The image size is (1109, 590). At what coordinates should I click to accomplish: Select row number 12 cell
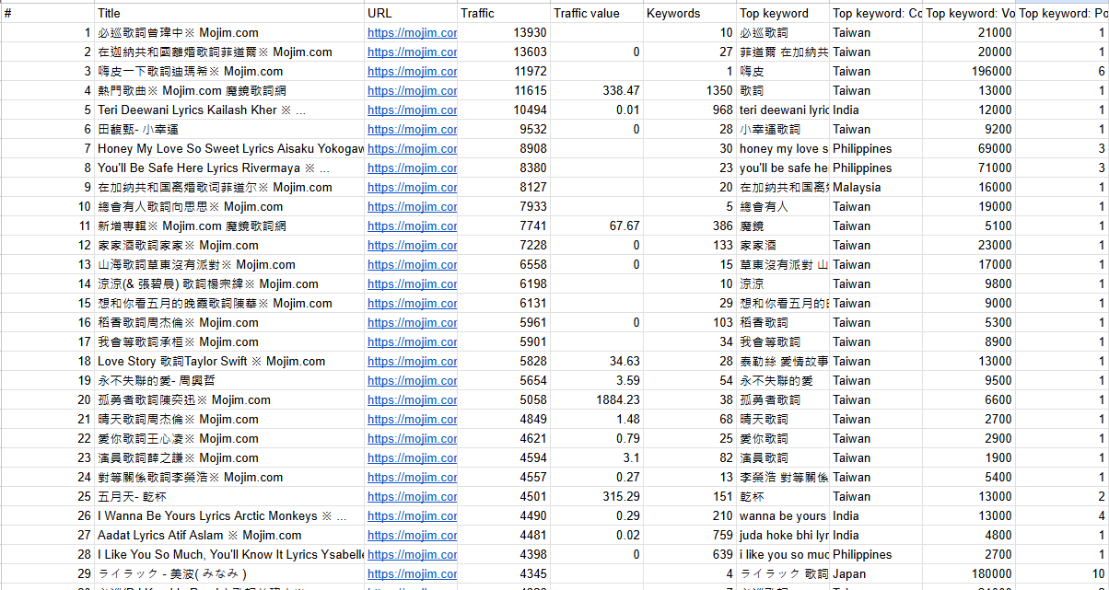point(48,245)
